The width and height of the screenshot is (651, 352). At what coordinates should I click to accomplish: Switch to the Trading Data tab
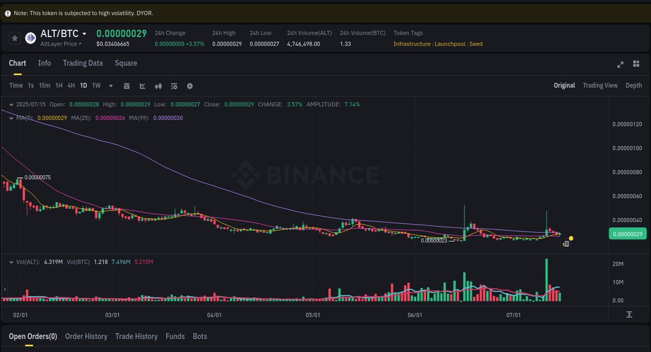tap(83, 63)
